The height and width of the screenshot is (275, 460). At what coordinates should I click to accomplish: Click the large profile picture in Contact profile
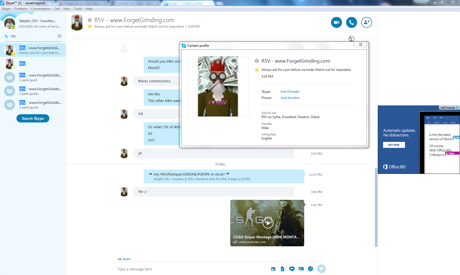(218, 86)
